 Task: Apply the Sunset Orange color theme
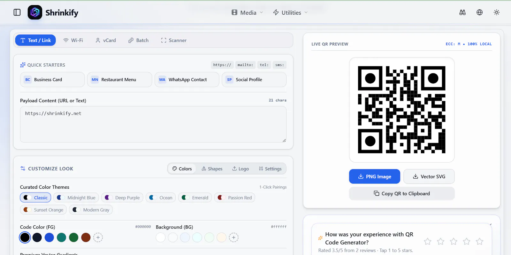click(x=43, y=210)
